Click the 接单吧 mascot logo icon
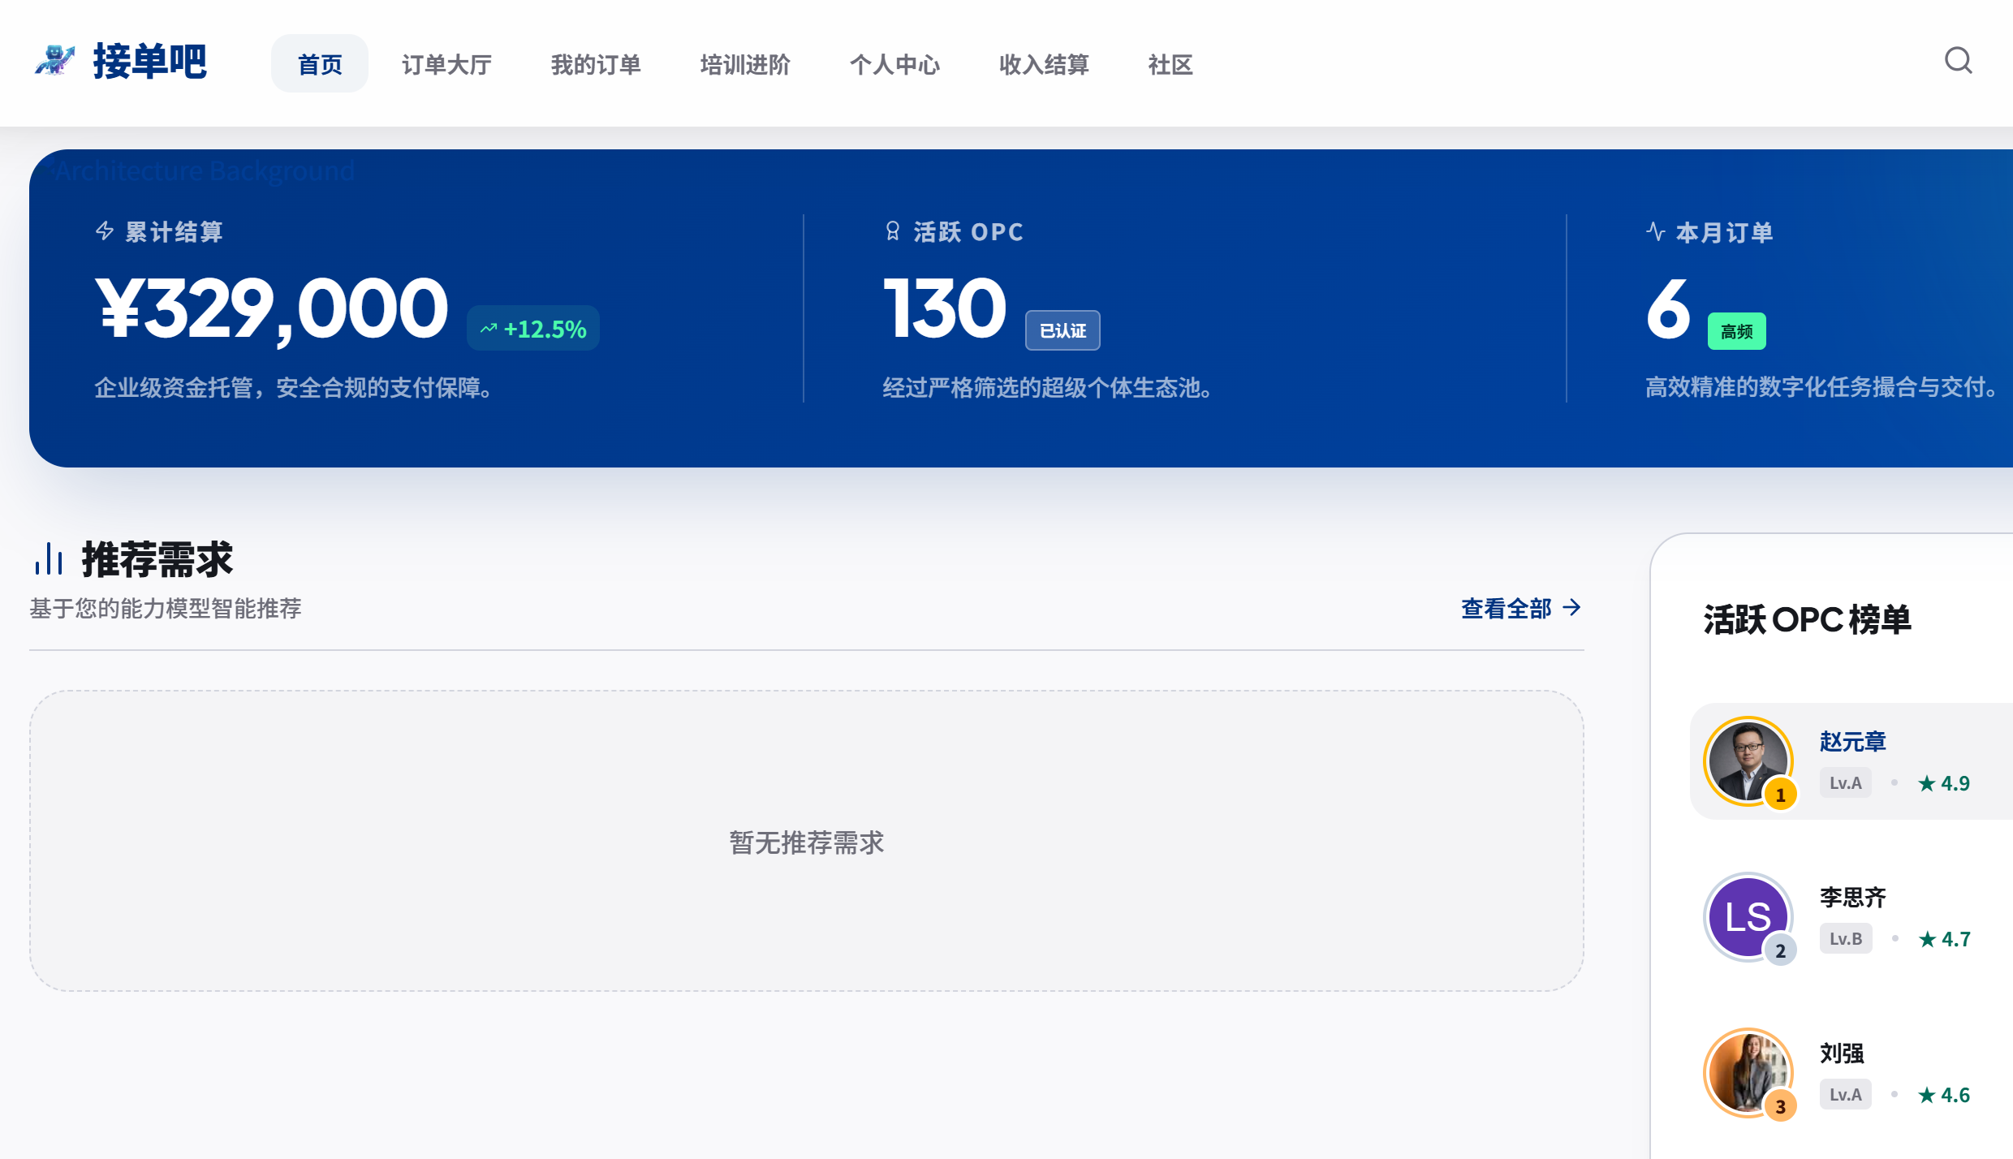This screenshot has width=2013, height=1159. (x=55, y=61)
